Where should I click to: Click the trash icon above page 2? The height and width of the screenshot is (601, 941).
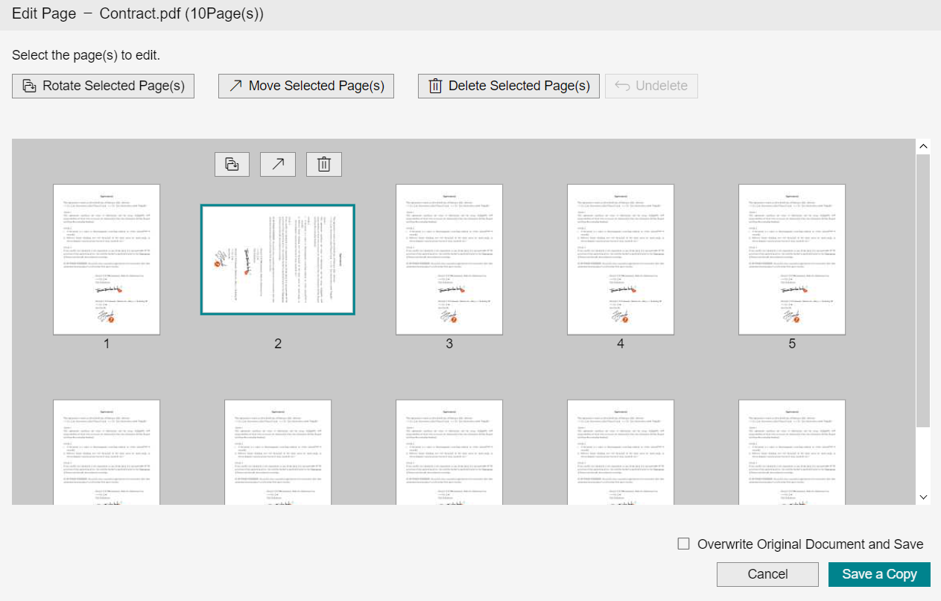click(324, 165)
